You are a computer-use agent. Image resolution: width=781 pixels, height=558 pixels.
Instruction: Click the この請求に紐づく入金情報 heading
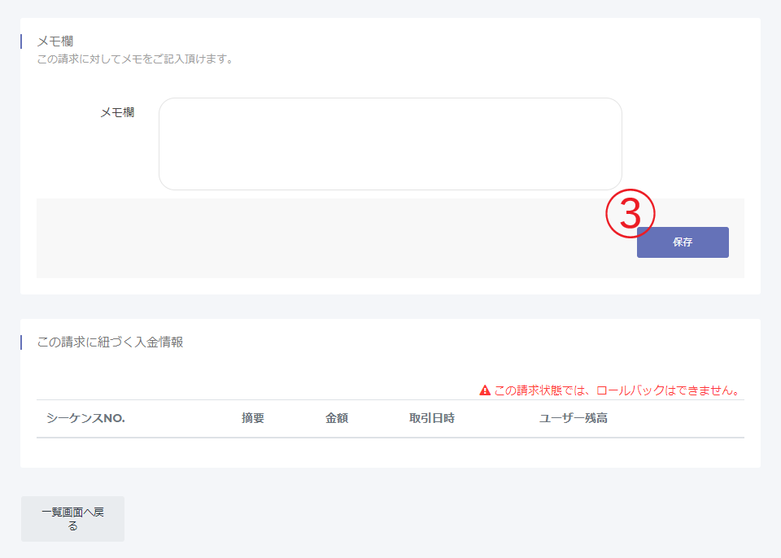[110, 342]
